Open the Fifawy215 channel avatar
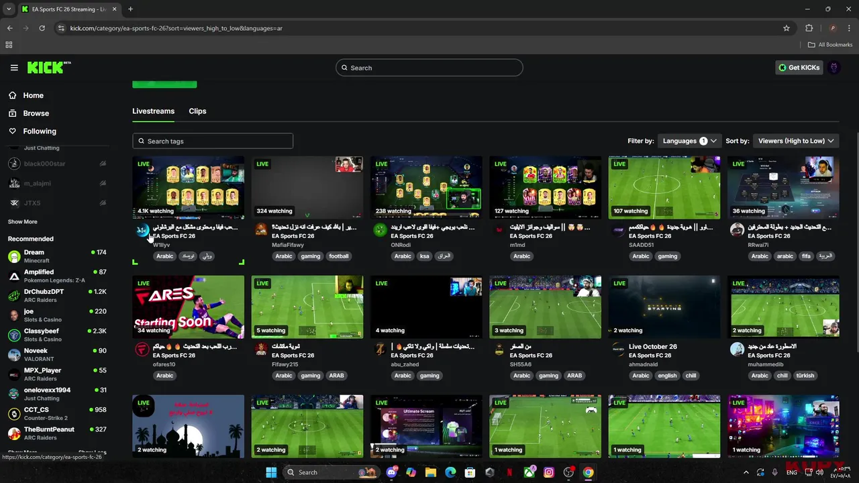The image size is (859, 483). (261, 350)
